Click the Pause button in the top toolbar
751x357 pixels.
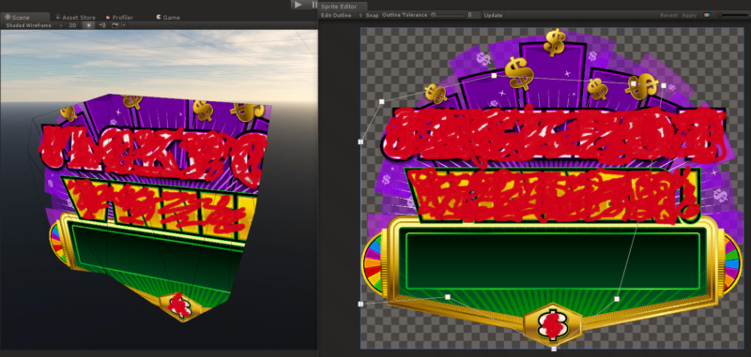point(314,5)
